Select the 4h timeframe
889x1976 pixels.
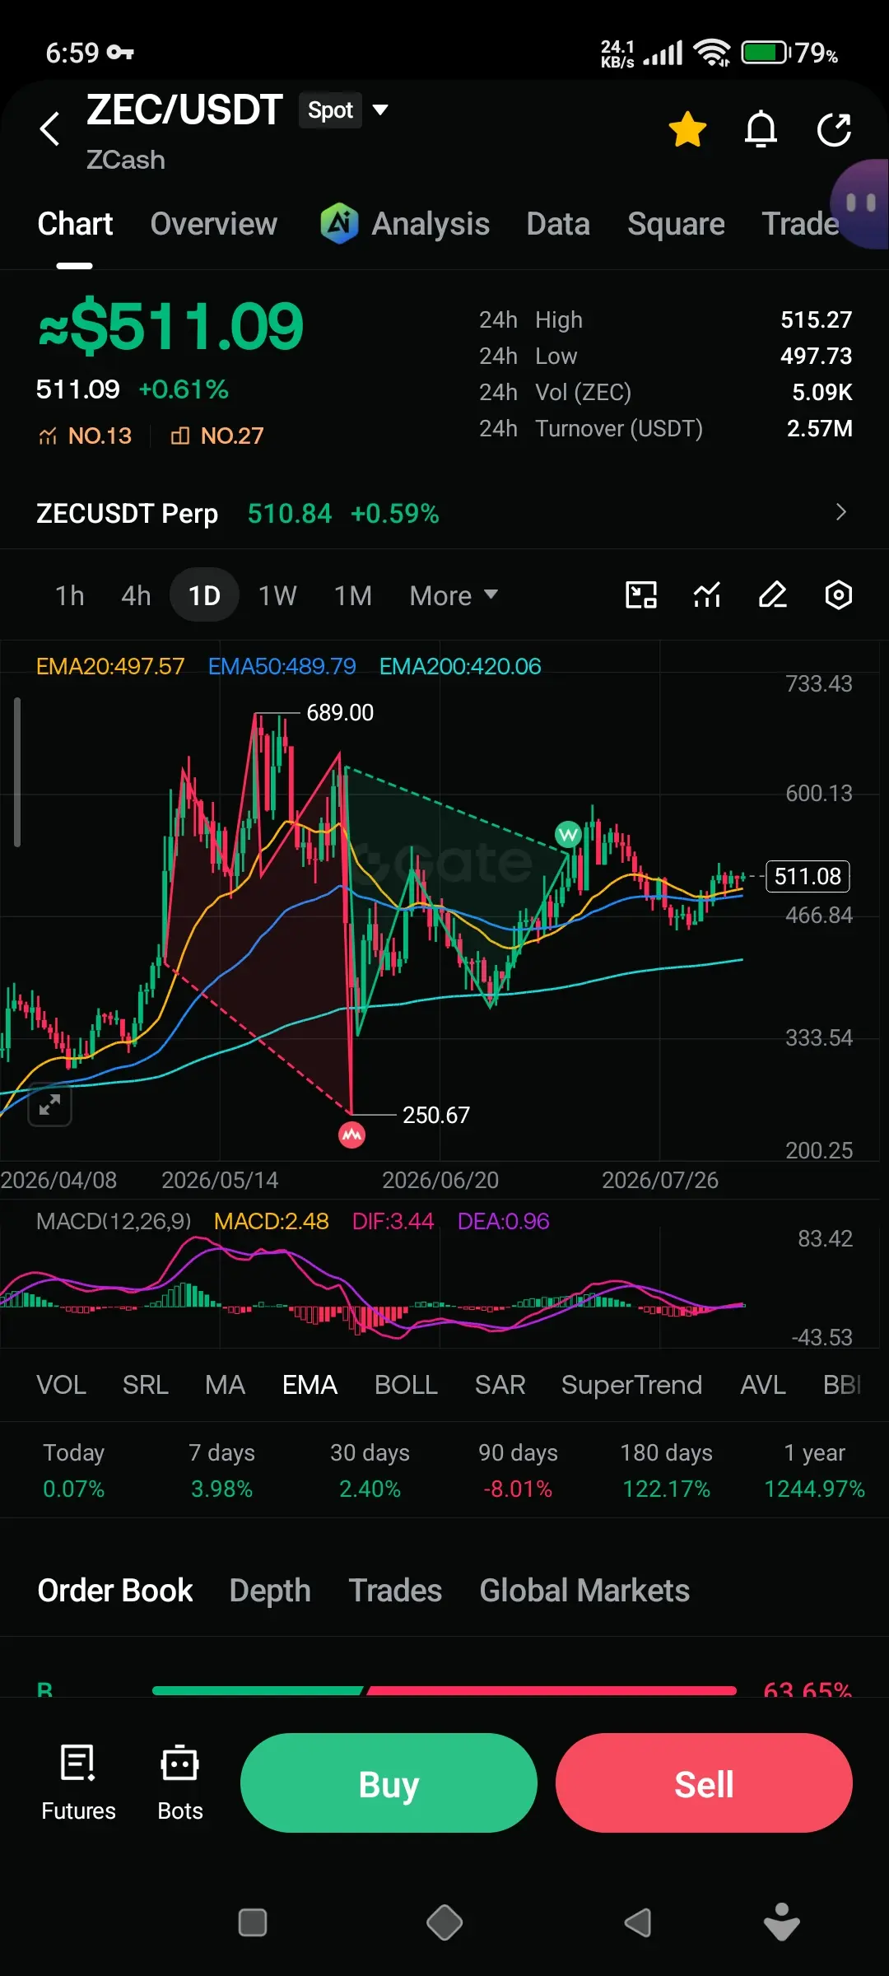click(136, 595)
